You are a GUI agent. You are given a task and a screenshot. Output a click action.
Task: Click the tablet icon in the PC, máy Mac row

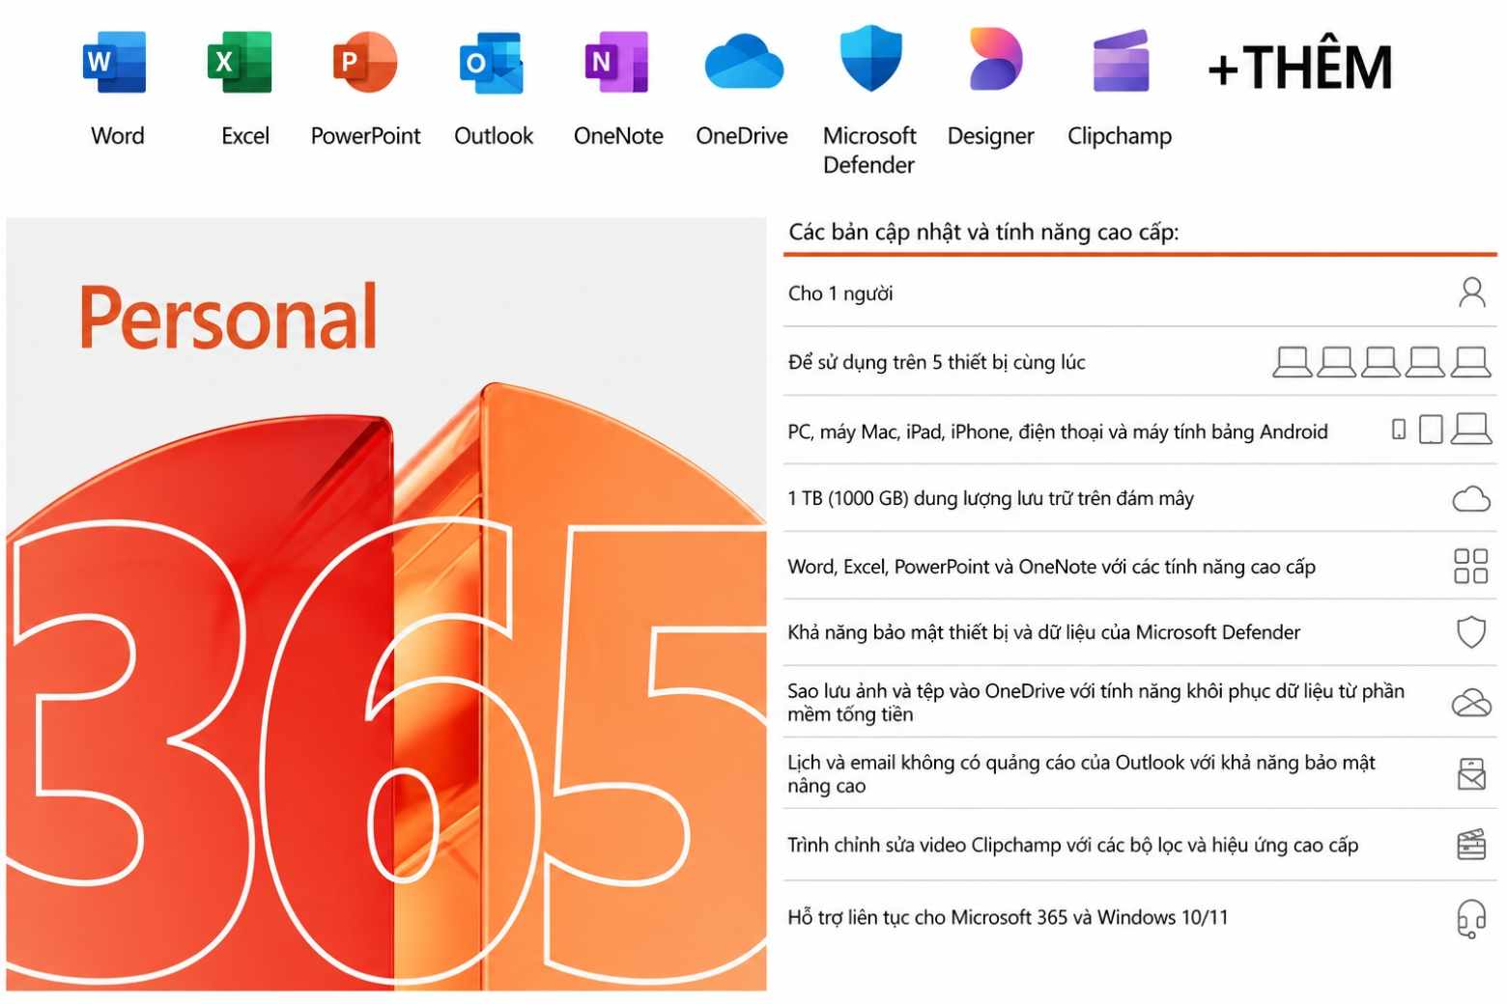(1431, 430)
